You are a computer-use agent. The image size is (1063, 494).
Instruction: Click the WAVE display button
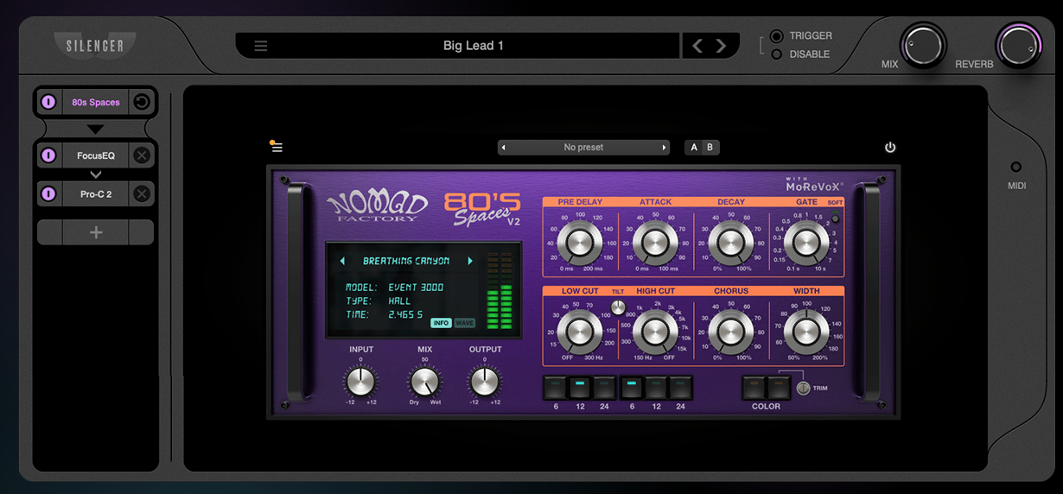pyautogui.click(x=465, y=323)
